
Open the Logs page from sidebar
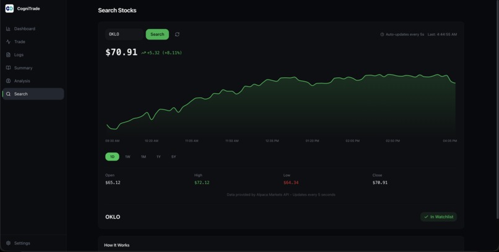tap(33, 55)
